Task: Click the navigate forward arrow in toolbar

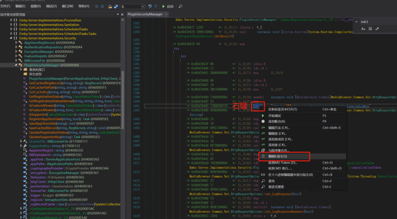Action: click(x=102, y=7)
